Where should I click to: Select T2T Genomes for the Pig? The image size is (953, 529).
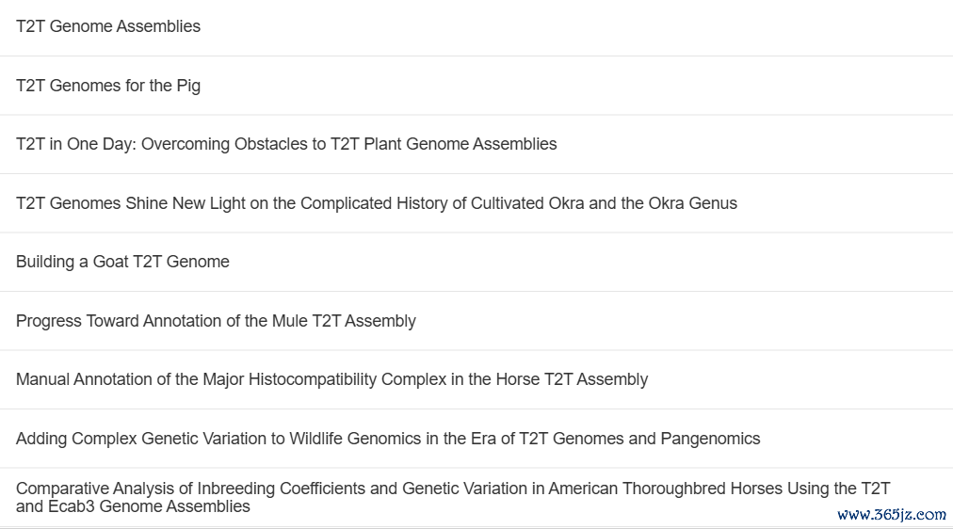pyautogui.click(x=108, y=86)
